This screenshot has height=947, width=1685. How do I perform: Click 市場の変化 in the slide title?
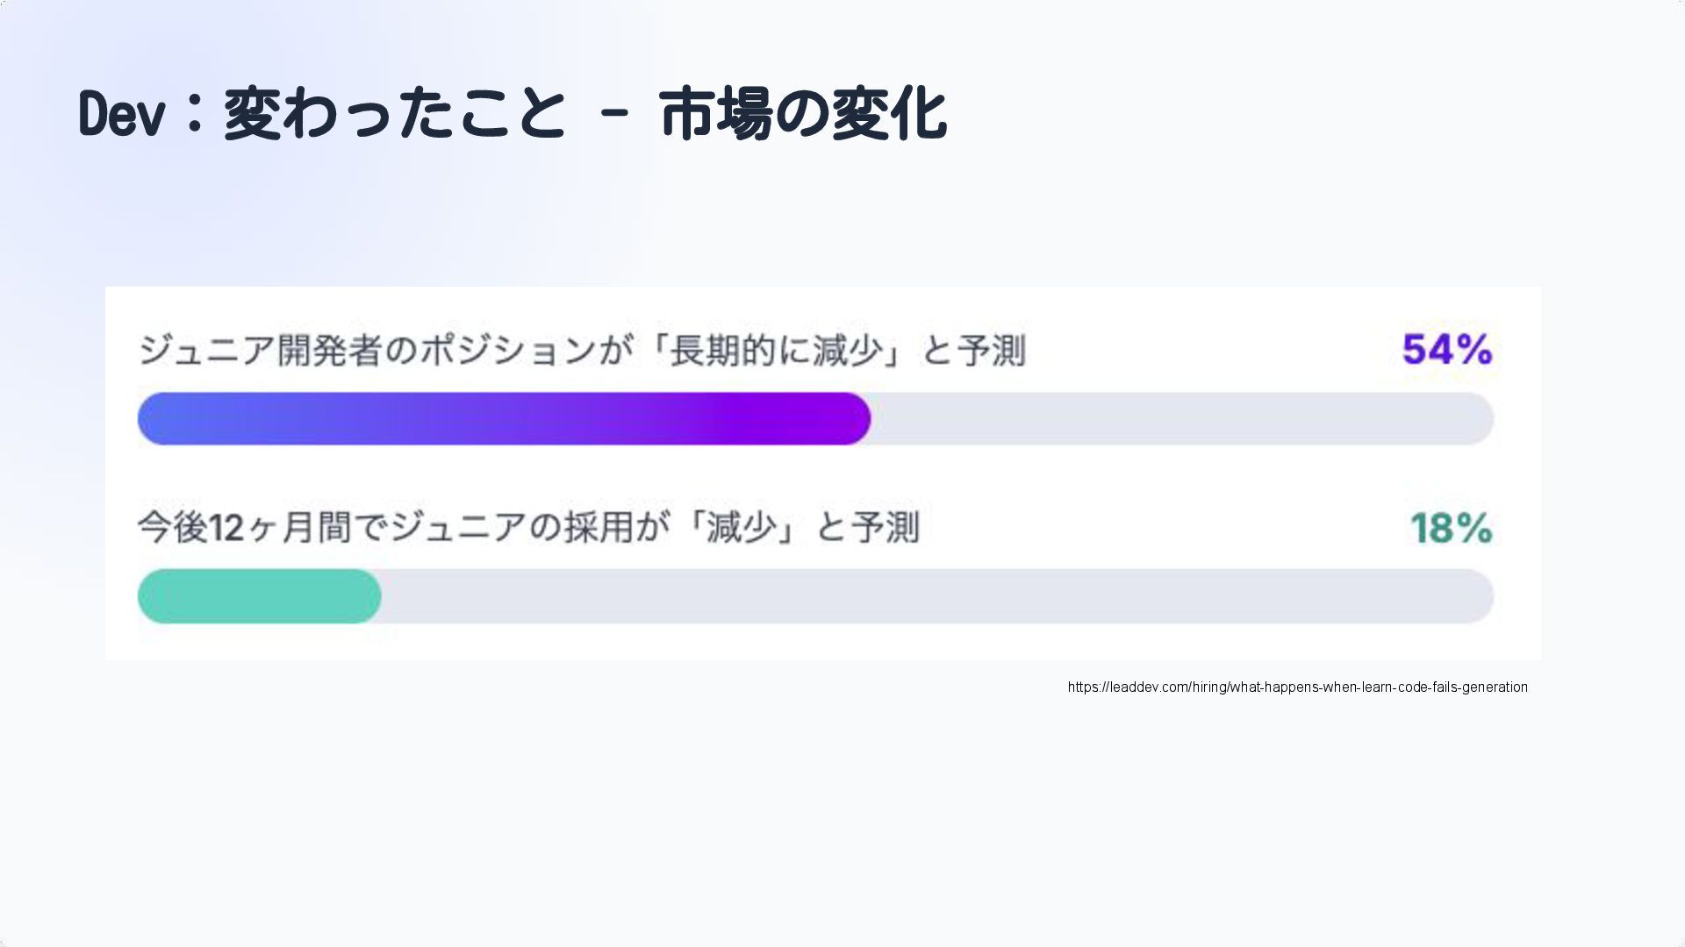(x=802, y=114)
